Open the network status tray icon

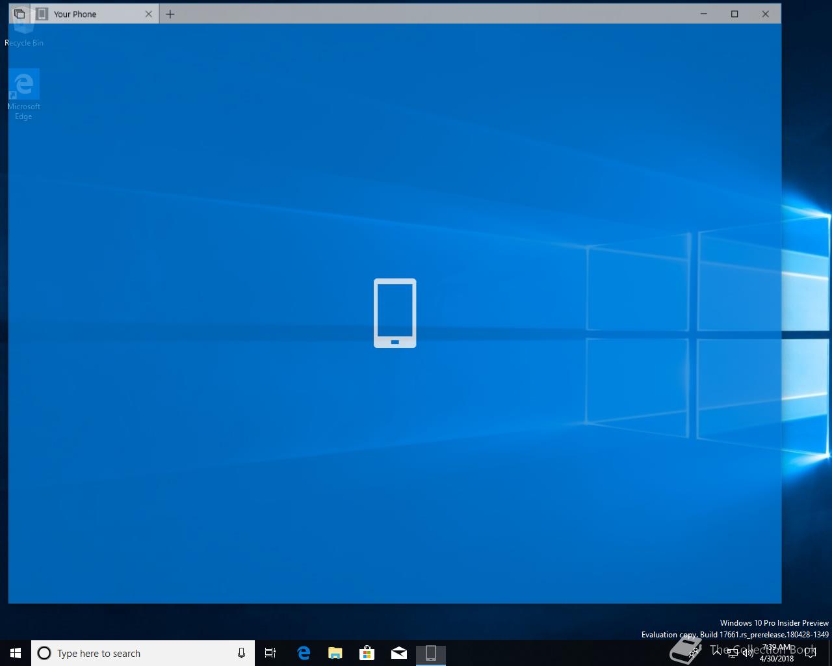tap(733, 653)
